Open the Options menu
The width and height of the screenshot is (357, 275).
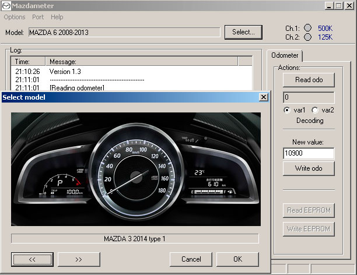15,17
